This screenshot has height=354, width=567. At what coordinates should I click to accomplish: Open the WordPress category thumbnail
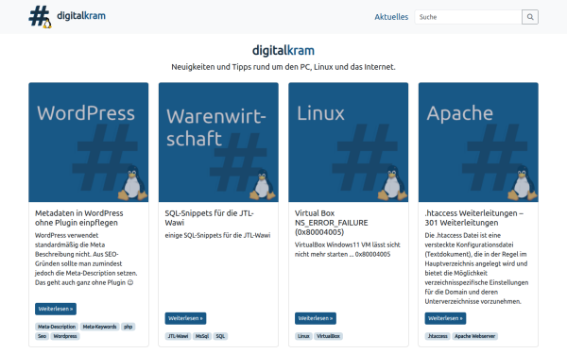[89, 142]
